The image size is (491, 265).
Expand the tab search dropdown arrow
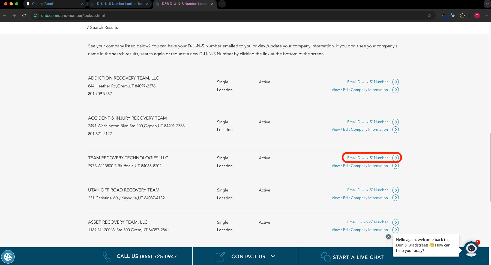point(487,4)
